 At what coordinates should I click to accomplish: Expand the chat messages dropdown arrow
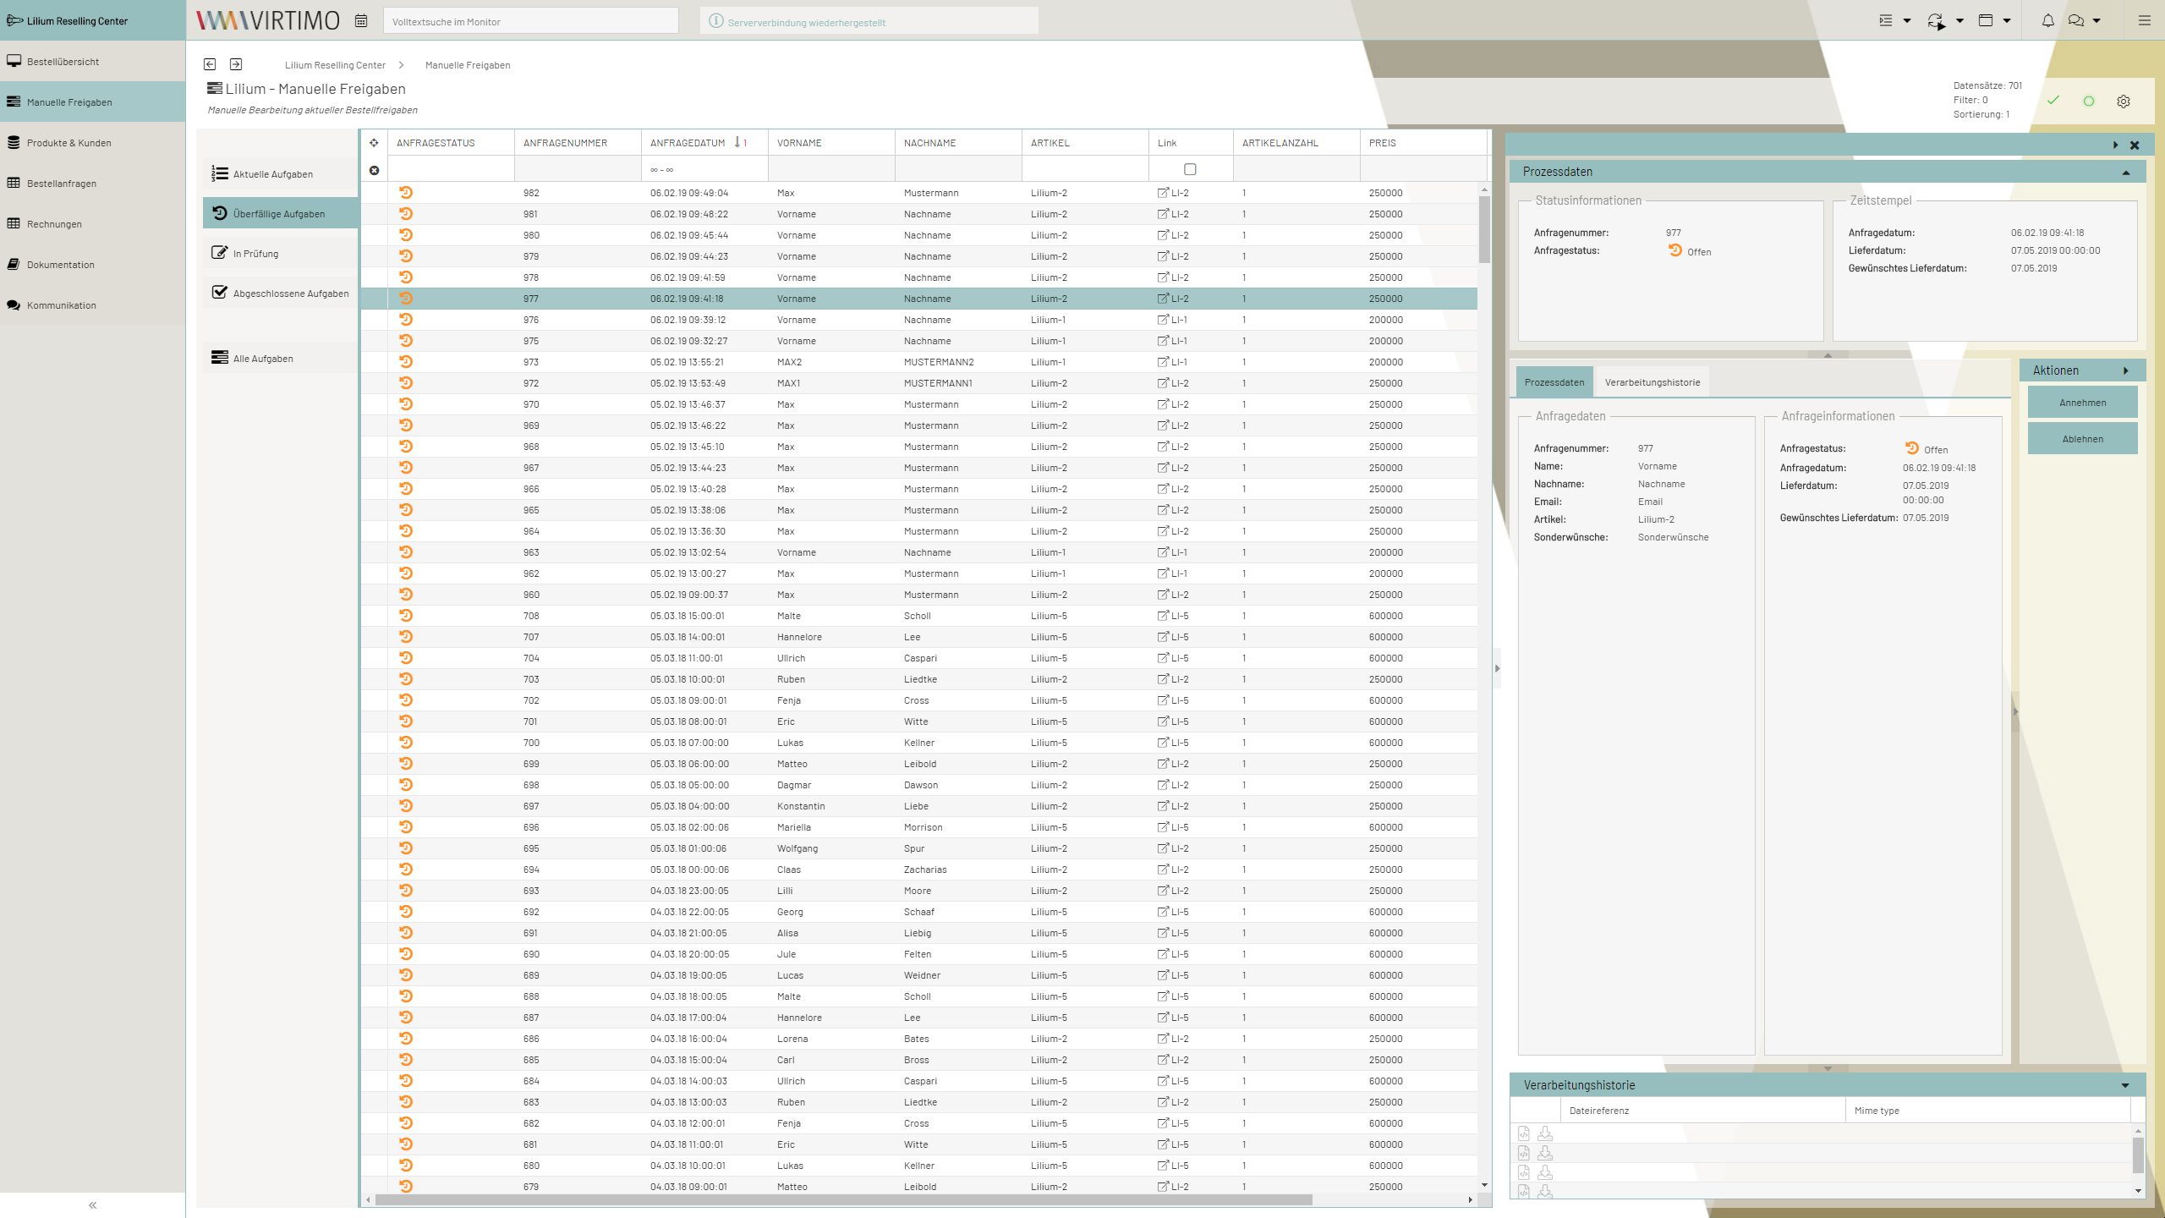2096,21
